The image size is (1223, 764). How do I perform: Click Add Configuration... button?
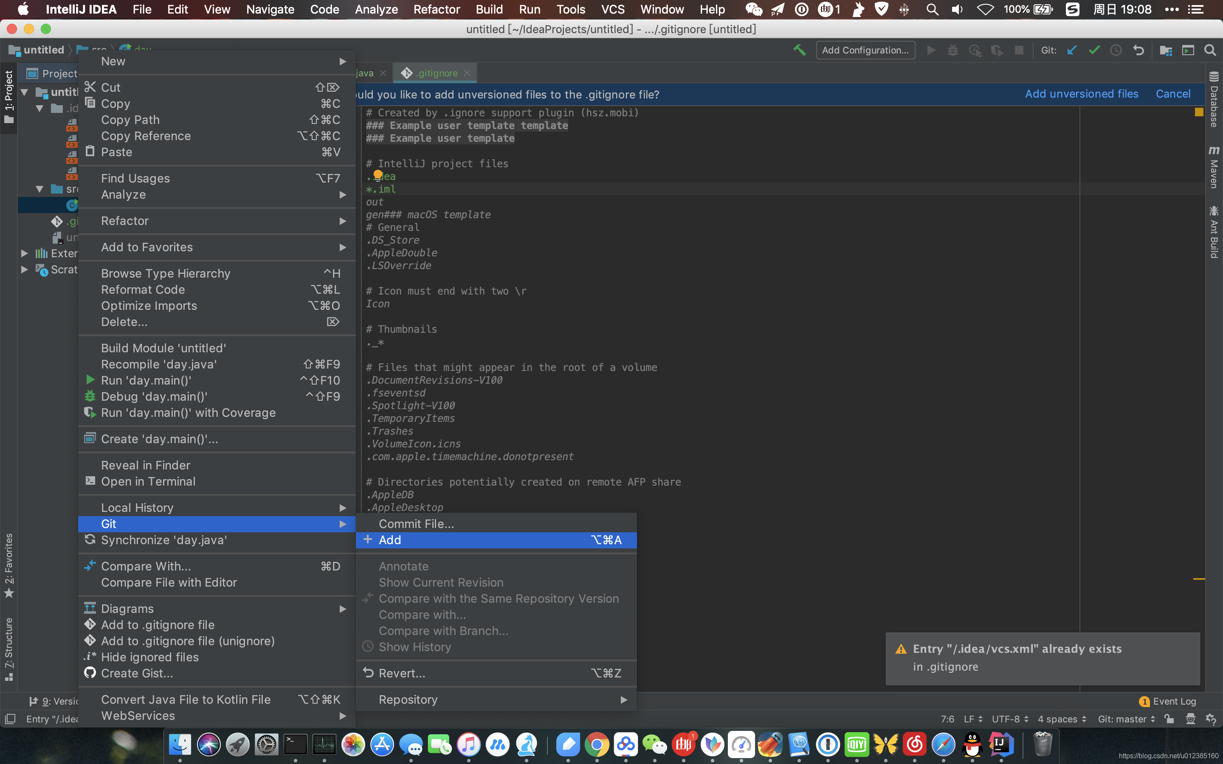(865, 50)
